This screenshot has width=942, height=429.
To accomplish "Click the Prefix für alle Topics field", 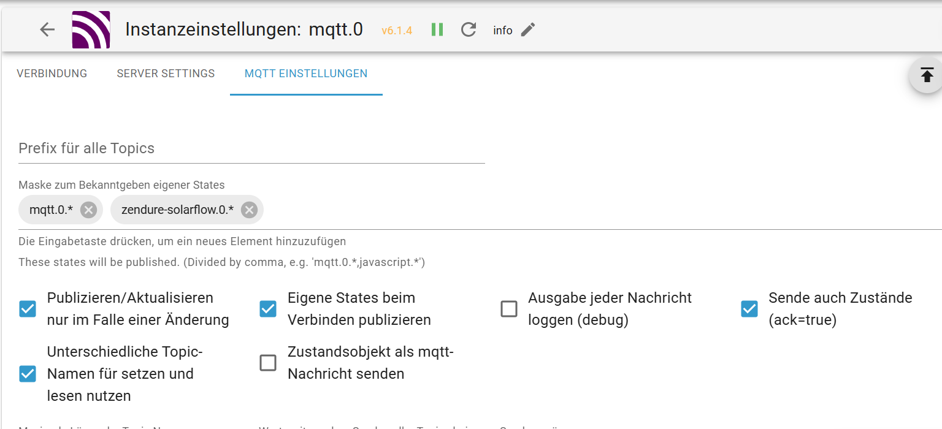I will click(251, 149).
